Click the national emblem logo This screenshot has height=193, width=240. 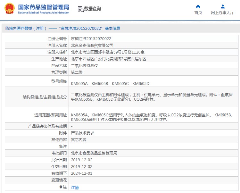point(10,8)
